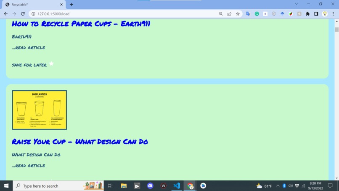The height and width of the screenshot is (191, 339).
Task: Open the Bioplastics cups thumbnail image
Action: click(x=40, y=110)
